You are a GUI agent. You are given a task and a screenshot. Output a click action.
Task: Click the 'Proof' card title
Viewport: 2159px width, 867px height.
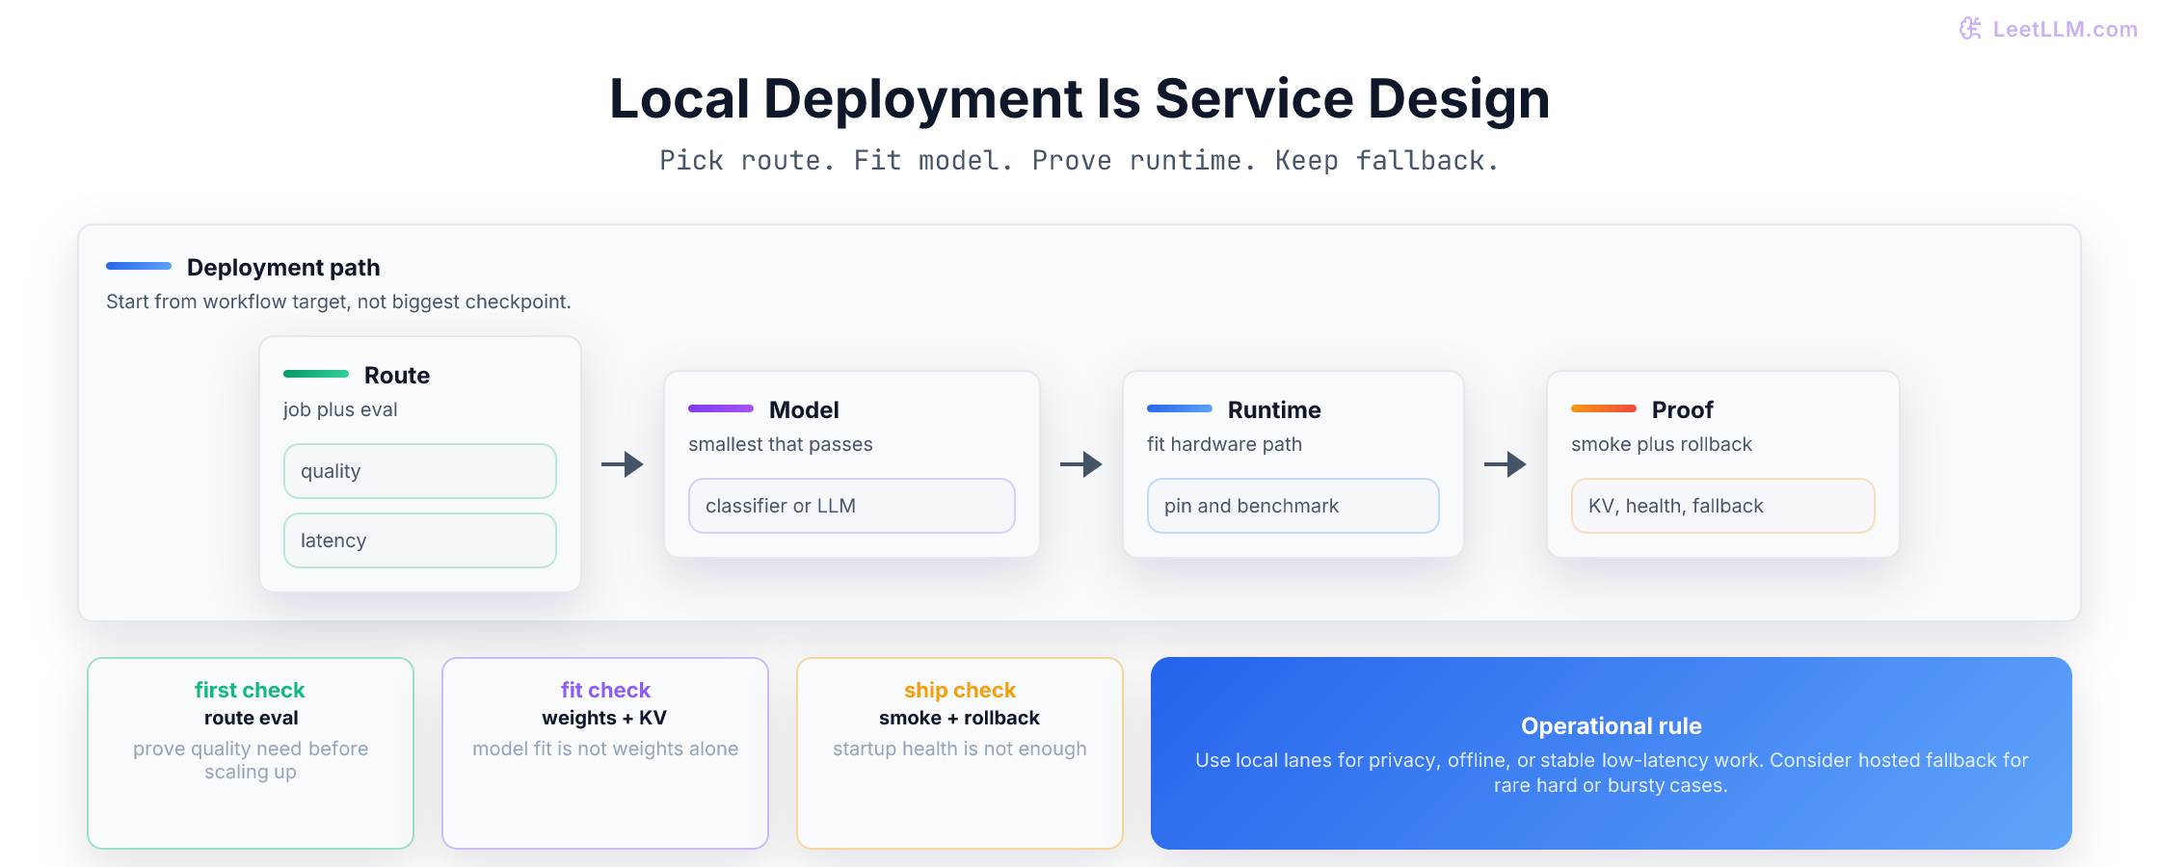click(1682, 410)
